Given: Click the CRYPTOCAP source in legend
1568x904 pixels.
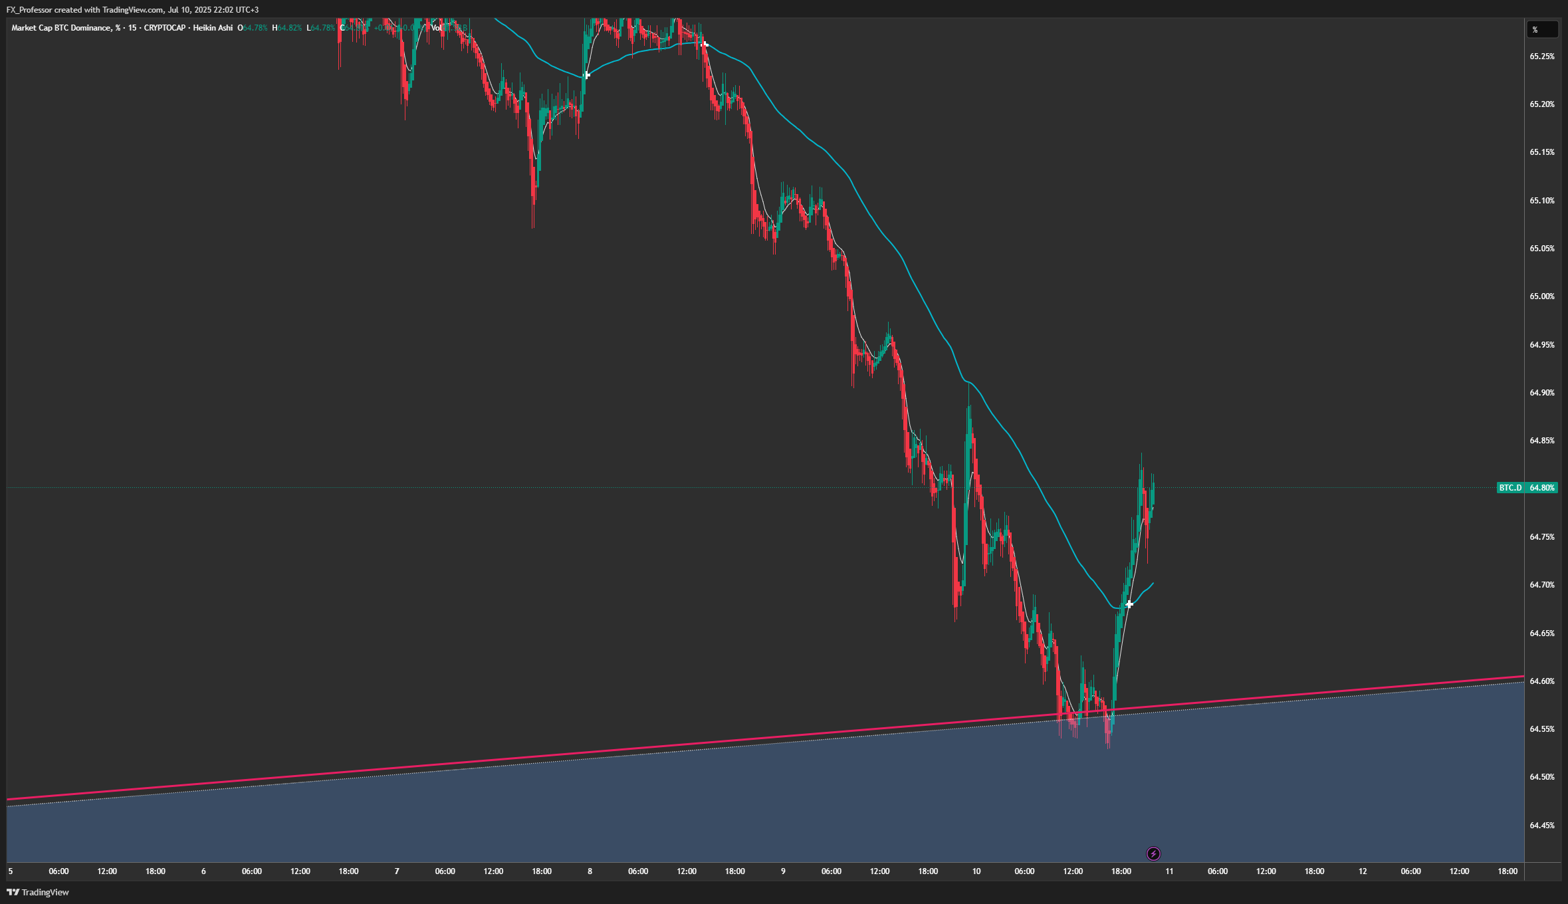Looking at the screenshot, I should (x=165, y=28).
